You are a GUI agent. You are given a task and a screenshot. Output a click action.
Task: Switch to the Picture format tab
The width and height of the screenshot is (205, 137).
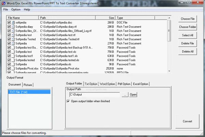(28, 85)
